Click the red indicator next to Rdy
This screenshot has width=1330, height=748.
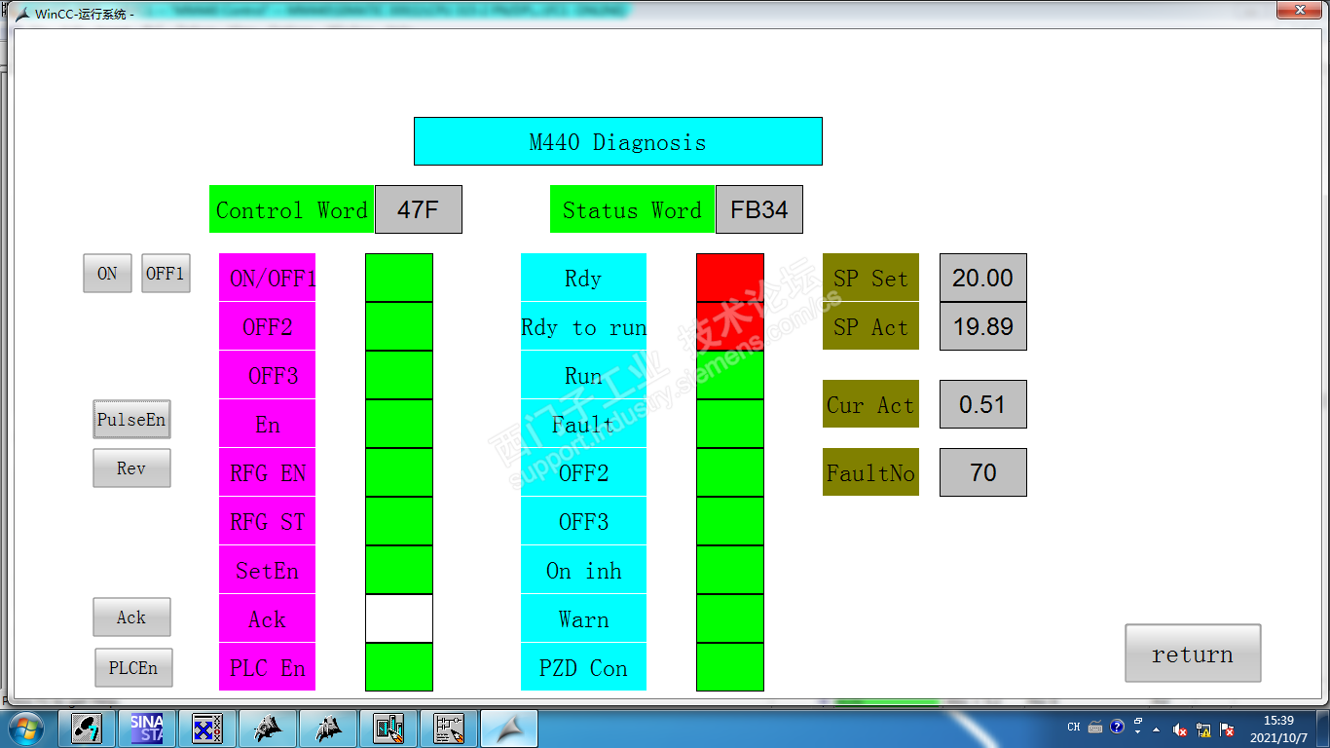[730, 278]
